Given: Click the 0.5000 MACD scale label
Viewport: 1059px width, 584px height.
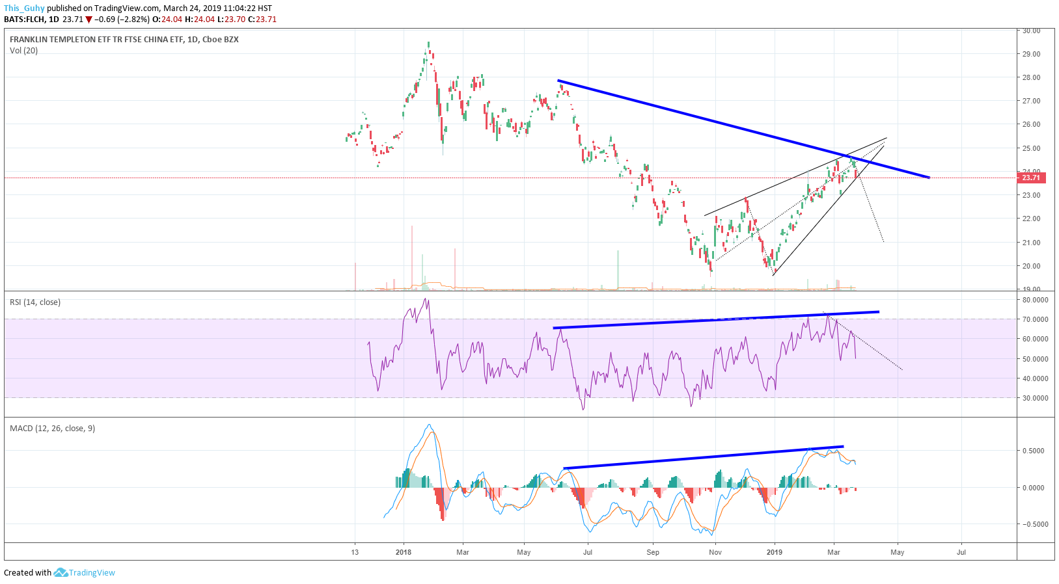Looking at the screenshot, I should pyautogui.click(x=1035, y=451).
